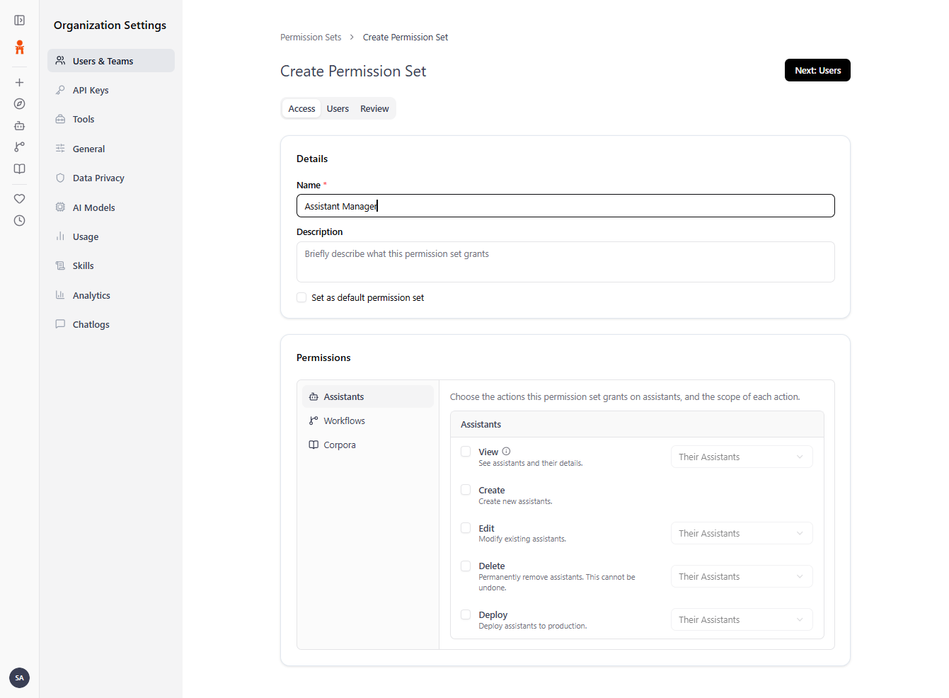Open Users & Teams settings

point(111,61)
